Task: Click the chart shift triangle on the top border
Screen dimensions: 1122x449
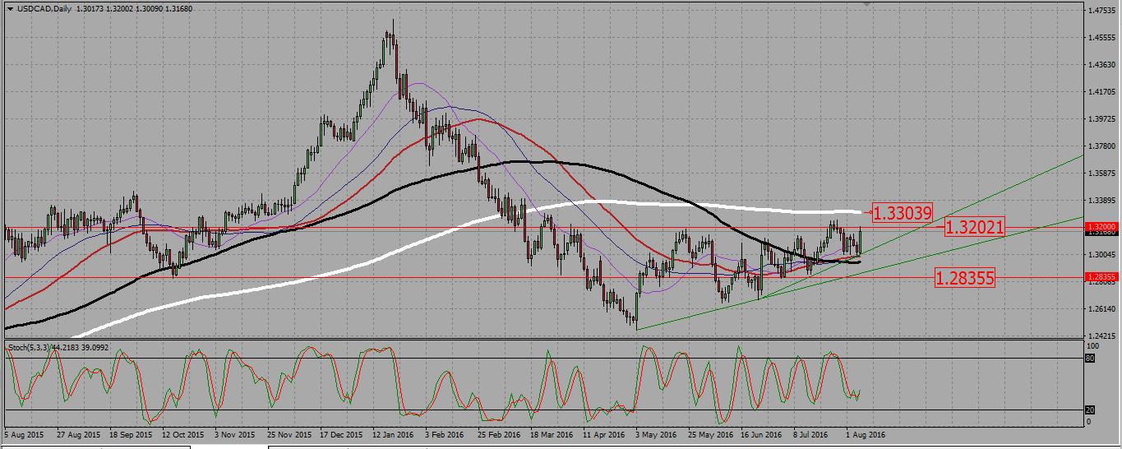Action: tap(866, 4)
